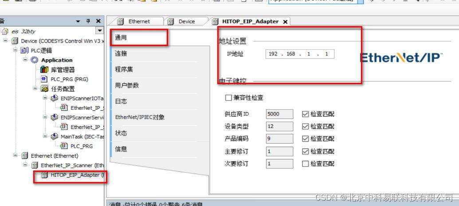The height and width of the screenshot is (206, 459).
Task: Enable the 兼容性检查 checkbox
Action: 228,98
